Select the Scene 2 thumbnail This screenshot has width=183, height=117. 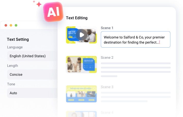tap(81, 65)
